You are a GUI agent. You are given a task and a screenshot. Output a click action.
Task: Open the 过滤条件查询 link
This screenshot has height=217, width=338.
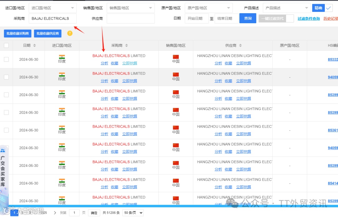[x=309, y=19]
